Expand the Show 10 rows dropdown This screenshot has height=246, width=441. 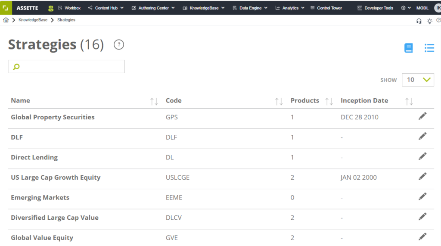point(418,80)
